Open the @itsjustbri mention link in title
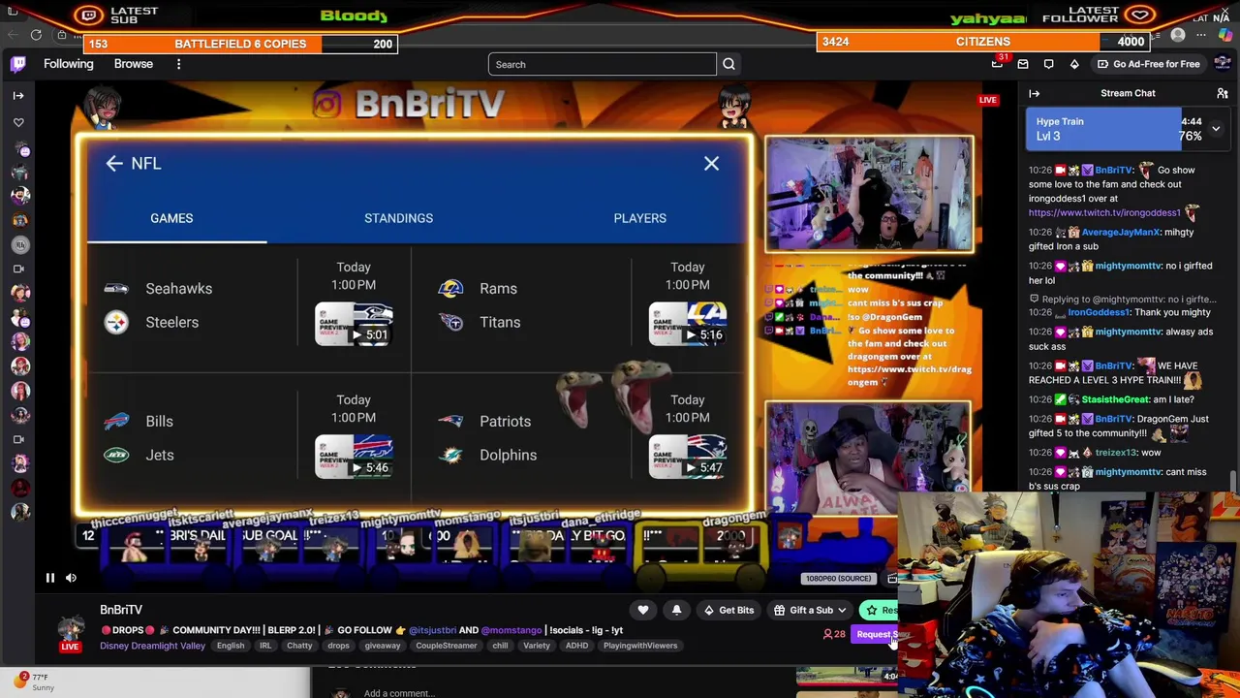This screenshot has width=1240, height=698. click(x=432, y=630)
